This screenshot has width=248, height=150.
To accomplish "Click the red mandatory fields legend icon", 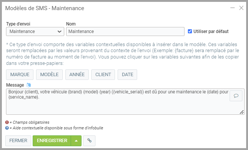I will point(7,122).
